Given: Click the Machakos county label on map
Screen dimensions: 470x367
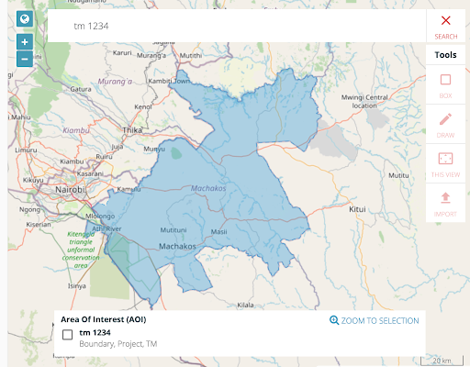Looking at the screenshot, I should (208, 188).
